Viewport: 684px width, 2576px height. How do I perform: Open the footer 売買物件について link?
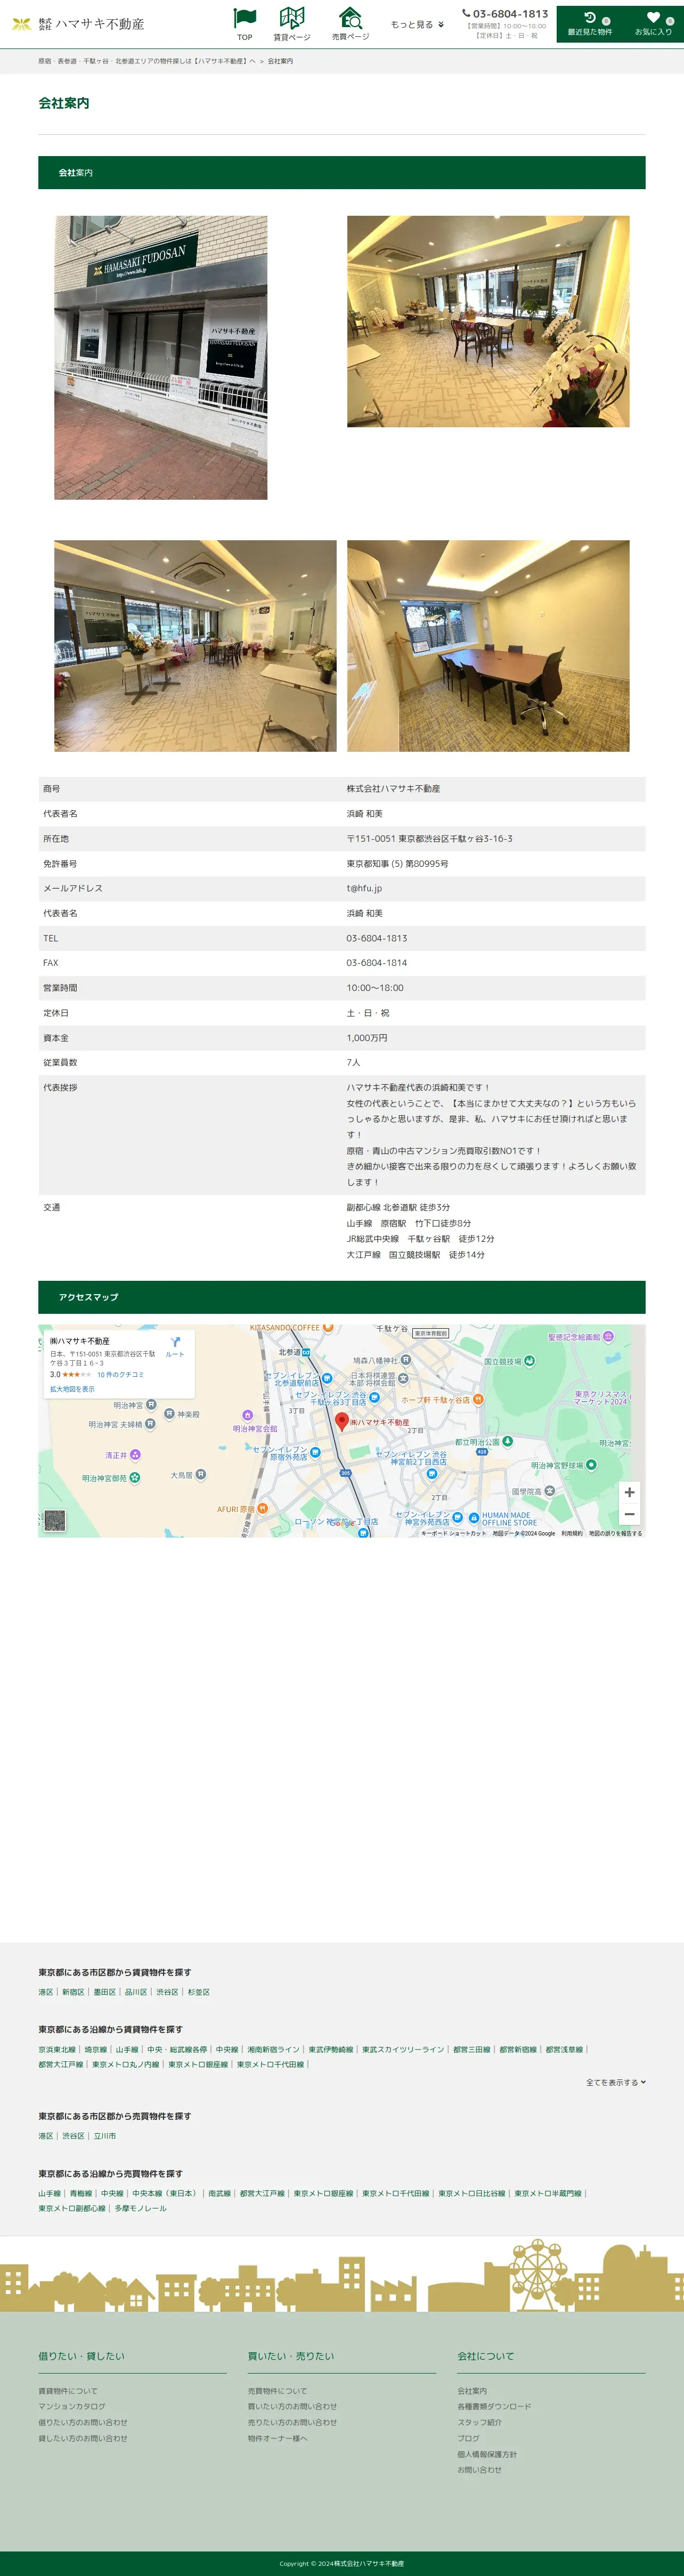pyautogui.click(x=277, y=2391)
